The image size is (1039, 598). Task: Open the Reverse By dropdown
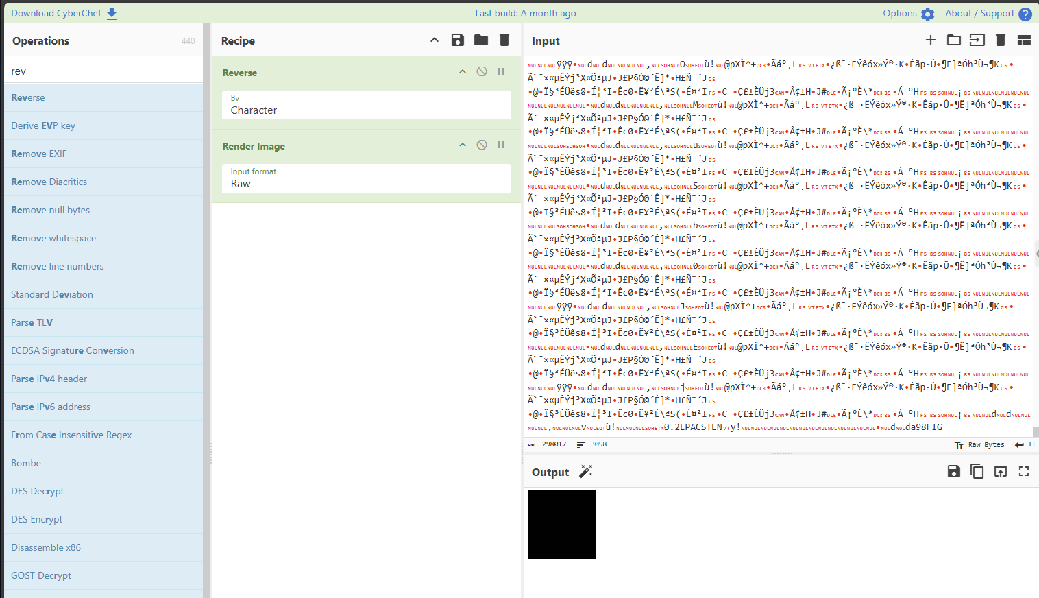coord(367,105)
